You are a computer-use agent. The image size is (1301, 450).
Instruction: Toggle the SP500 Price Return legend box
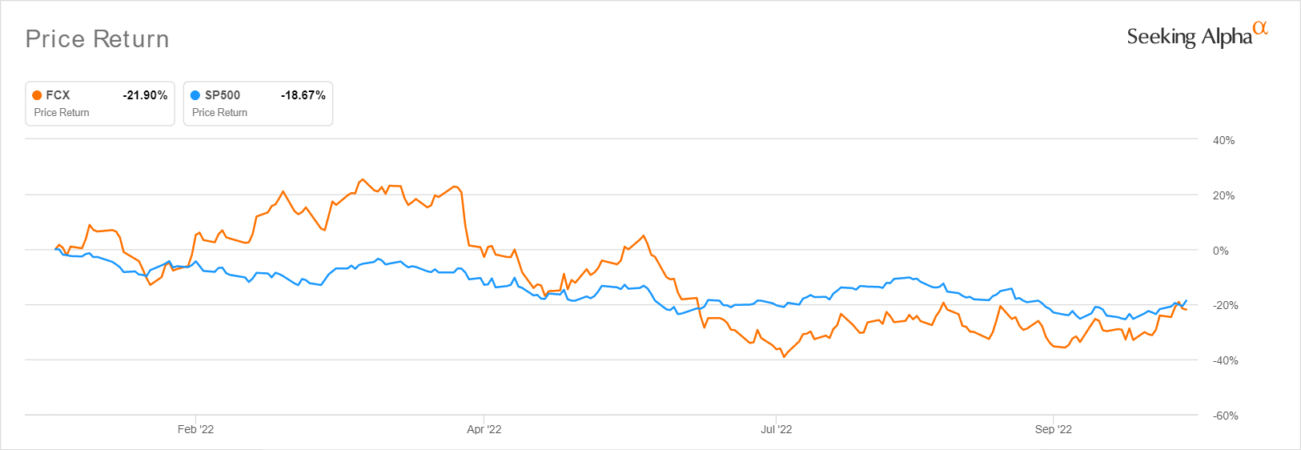[258, 103]
